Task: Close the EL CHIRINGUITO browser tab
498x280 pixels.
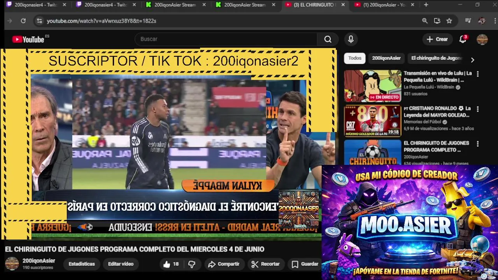Action: pyautogui.click(x=343, y=5)
